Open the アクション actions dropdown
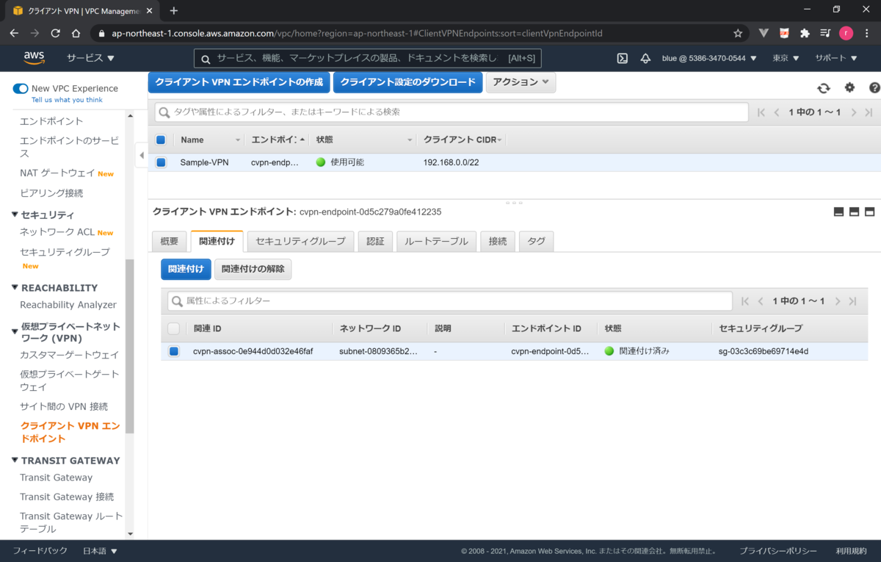The image size is (881, 562). 521,82
